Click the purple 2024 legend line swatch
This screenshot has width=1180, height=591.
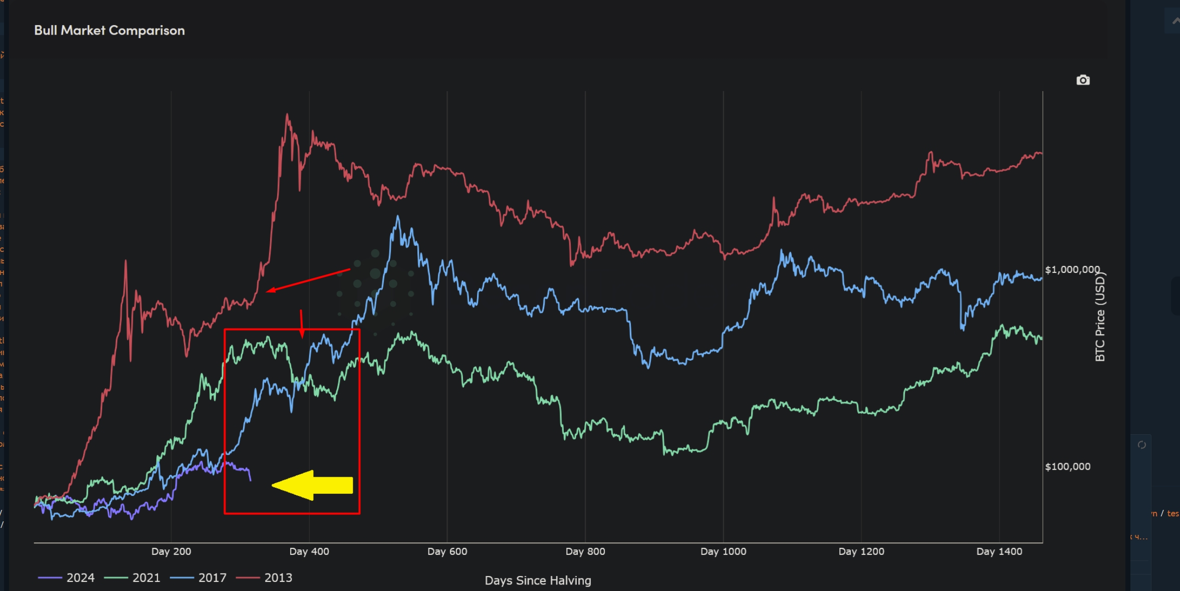pos(50,578)
